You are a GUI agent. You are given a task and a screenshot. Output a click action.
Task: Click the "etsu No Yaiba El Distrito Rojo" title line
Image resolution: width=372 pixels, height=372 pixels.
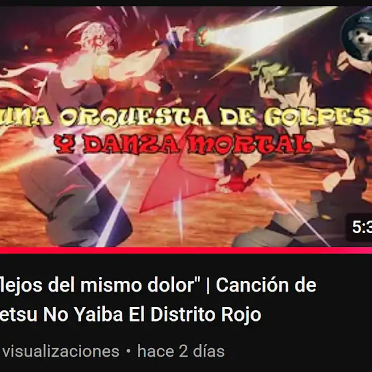130,314
